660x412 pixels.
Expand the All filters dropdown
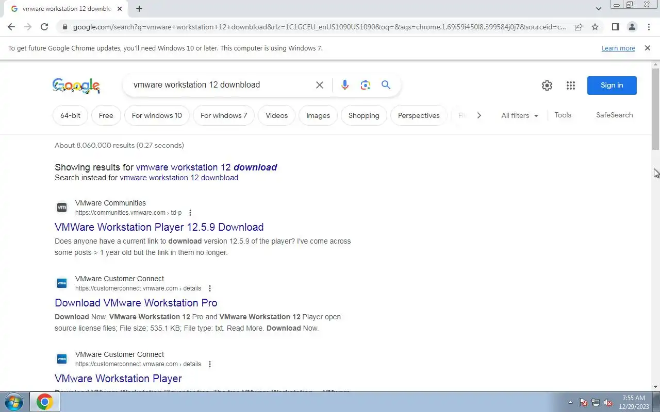(520, 115)
